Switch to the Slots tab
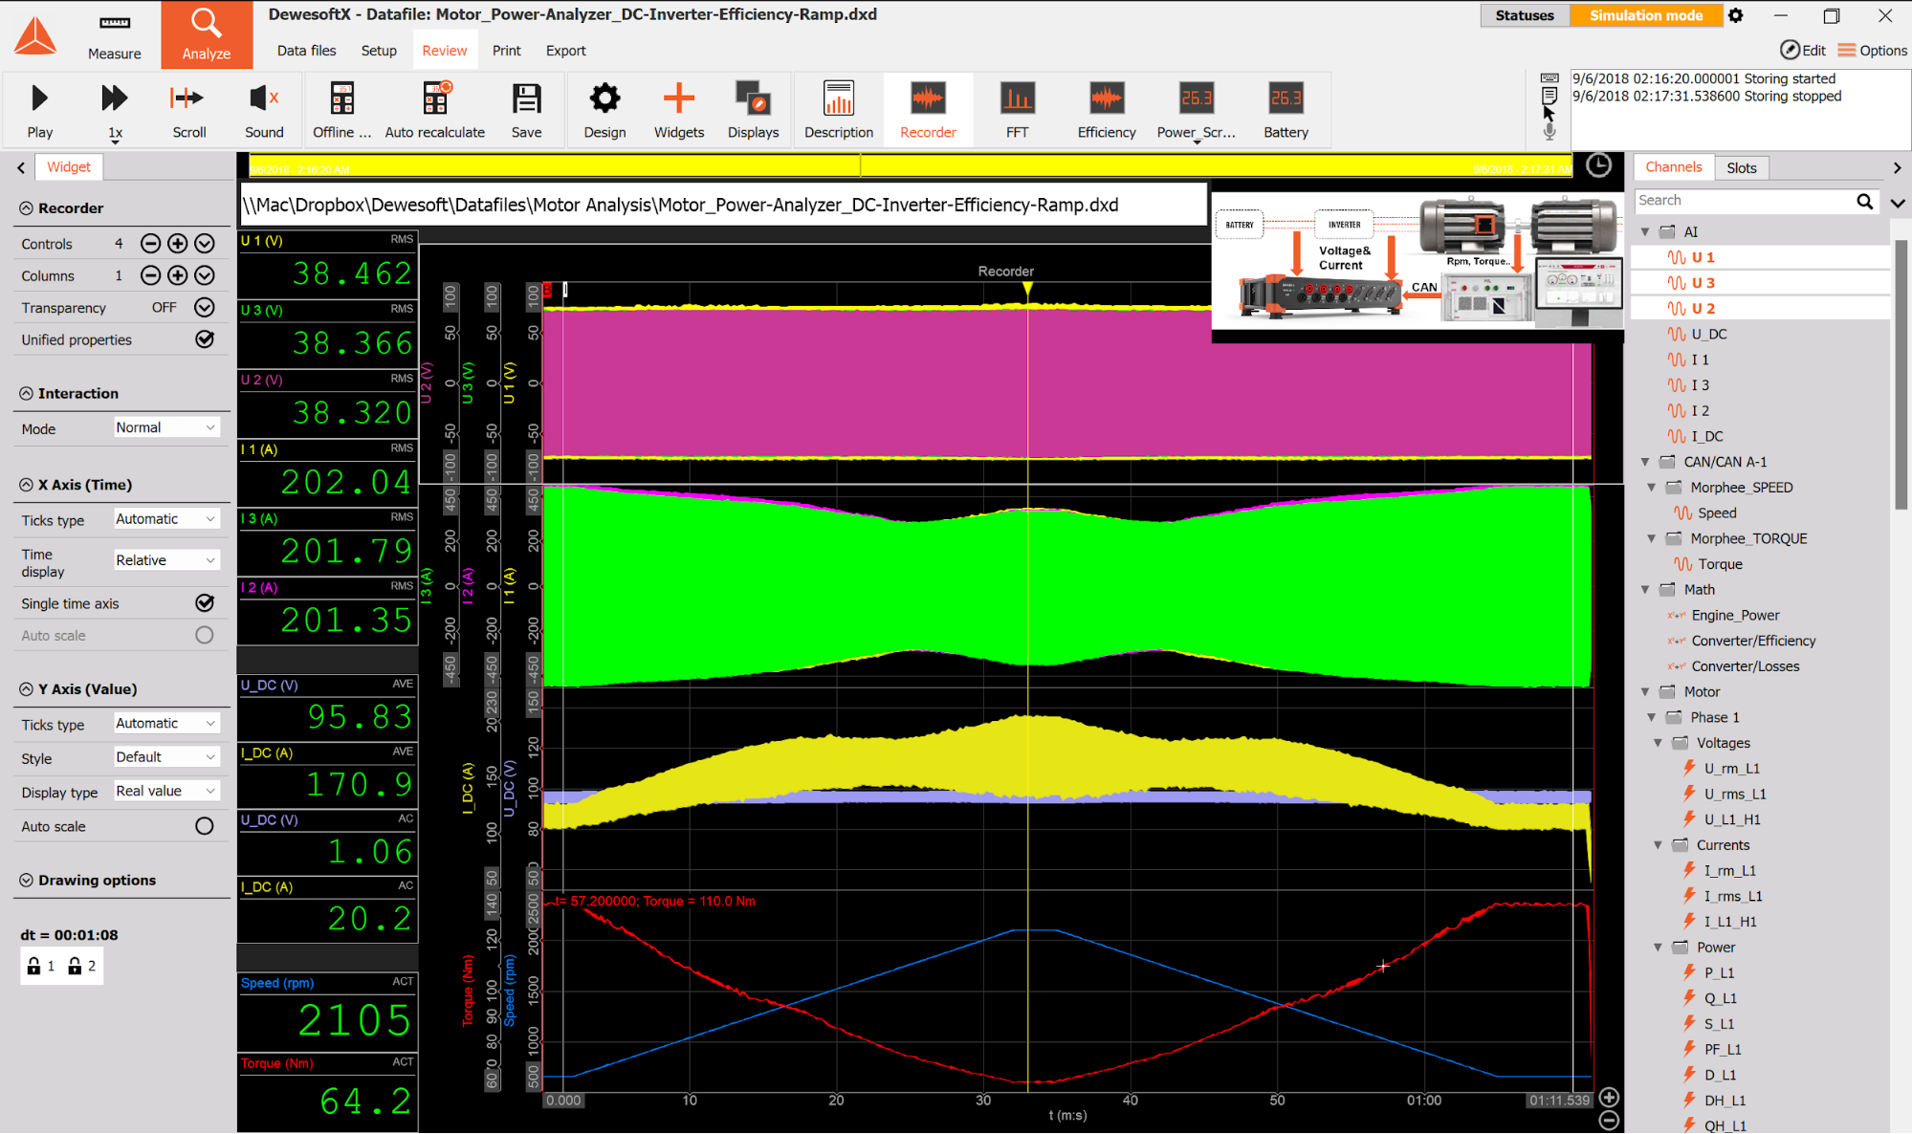 pyautogui.click(x=1741, y=167)
